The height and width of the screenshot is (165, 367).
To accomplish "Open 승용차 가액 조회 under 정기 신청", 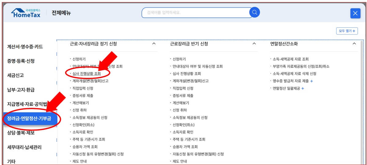I will 85,147.
